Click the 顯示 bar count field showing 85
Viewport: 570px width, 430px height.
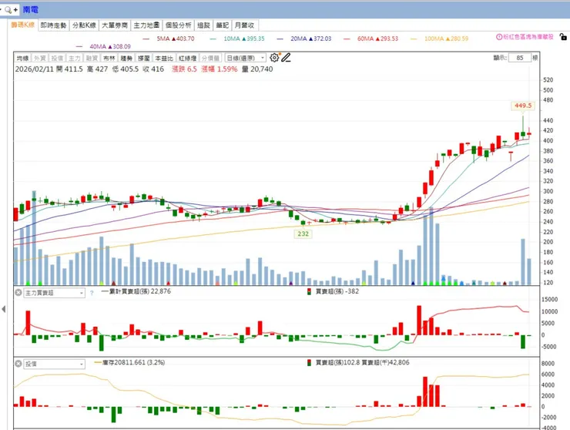[520, 58]
